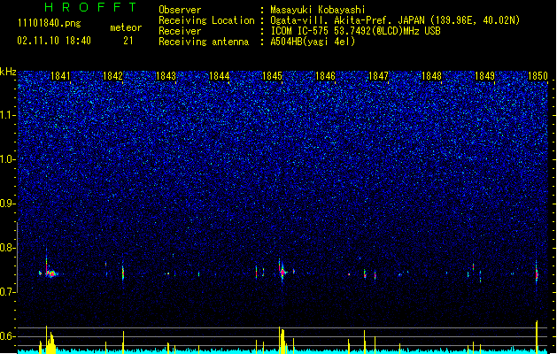Select the file name 11101840.png

coord(50,24)
